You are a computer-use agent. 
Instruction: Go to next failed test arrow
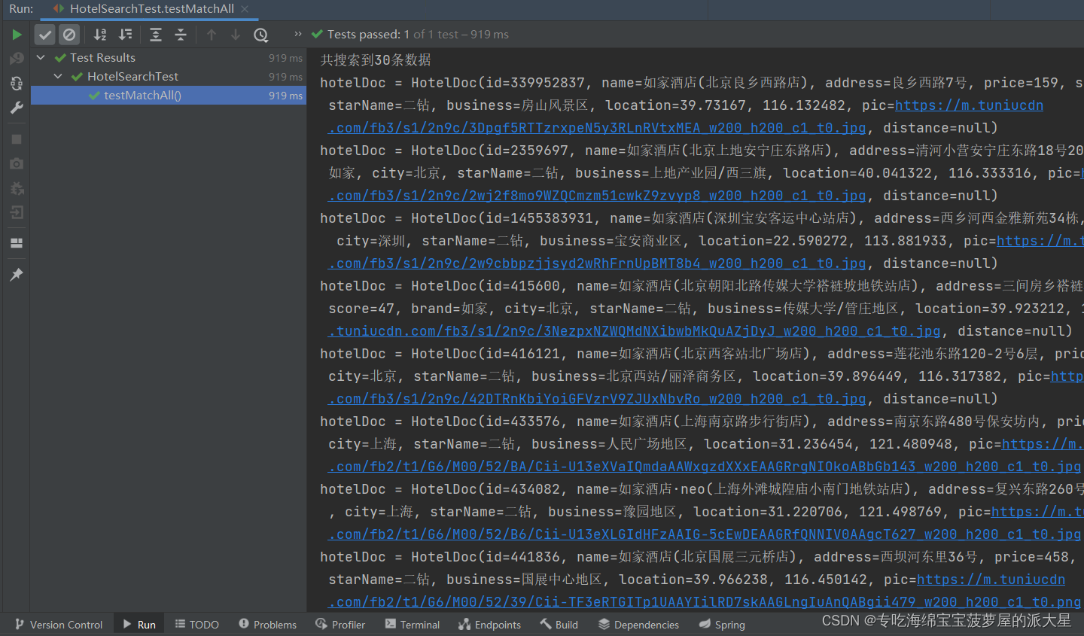[236, 35]
